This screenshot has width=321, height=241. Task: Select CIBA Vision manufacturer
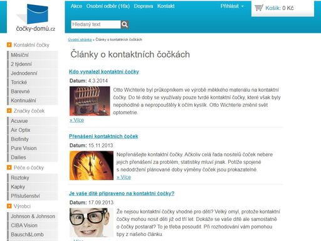(33, 225)
